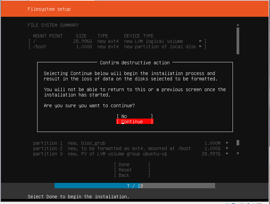Click the 7 / 13 progress bar
270x204 pixels.
(x=134, y=186)
